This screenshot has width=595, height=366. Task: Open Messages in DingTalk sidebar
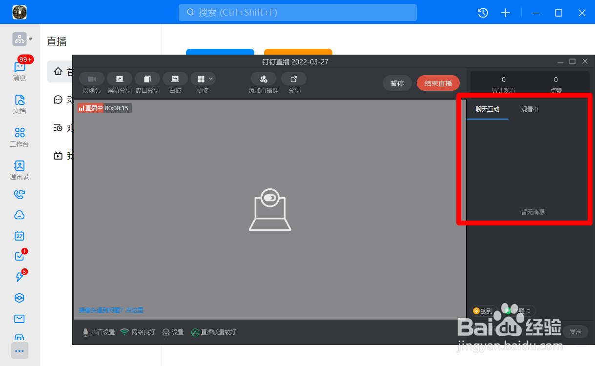[20, 71]
